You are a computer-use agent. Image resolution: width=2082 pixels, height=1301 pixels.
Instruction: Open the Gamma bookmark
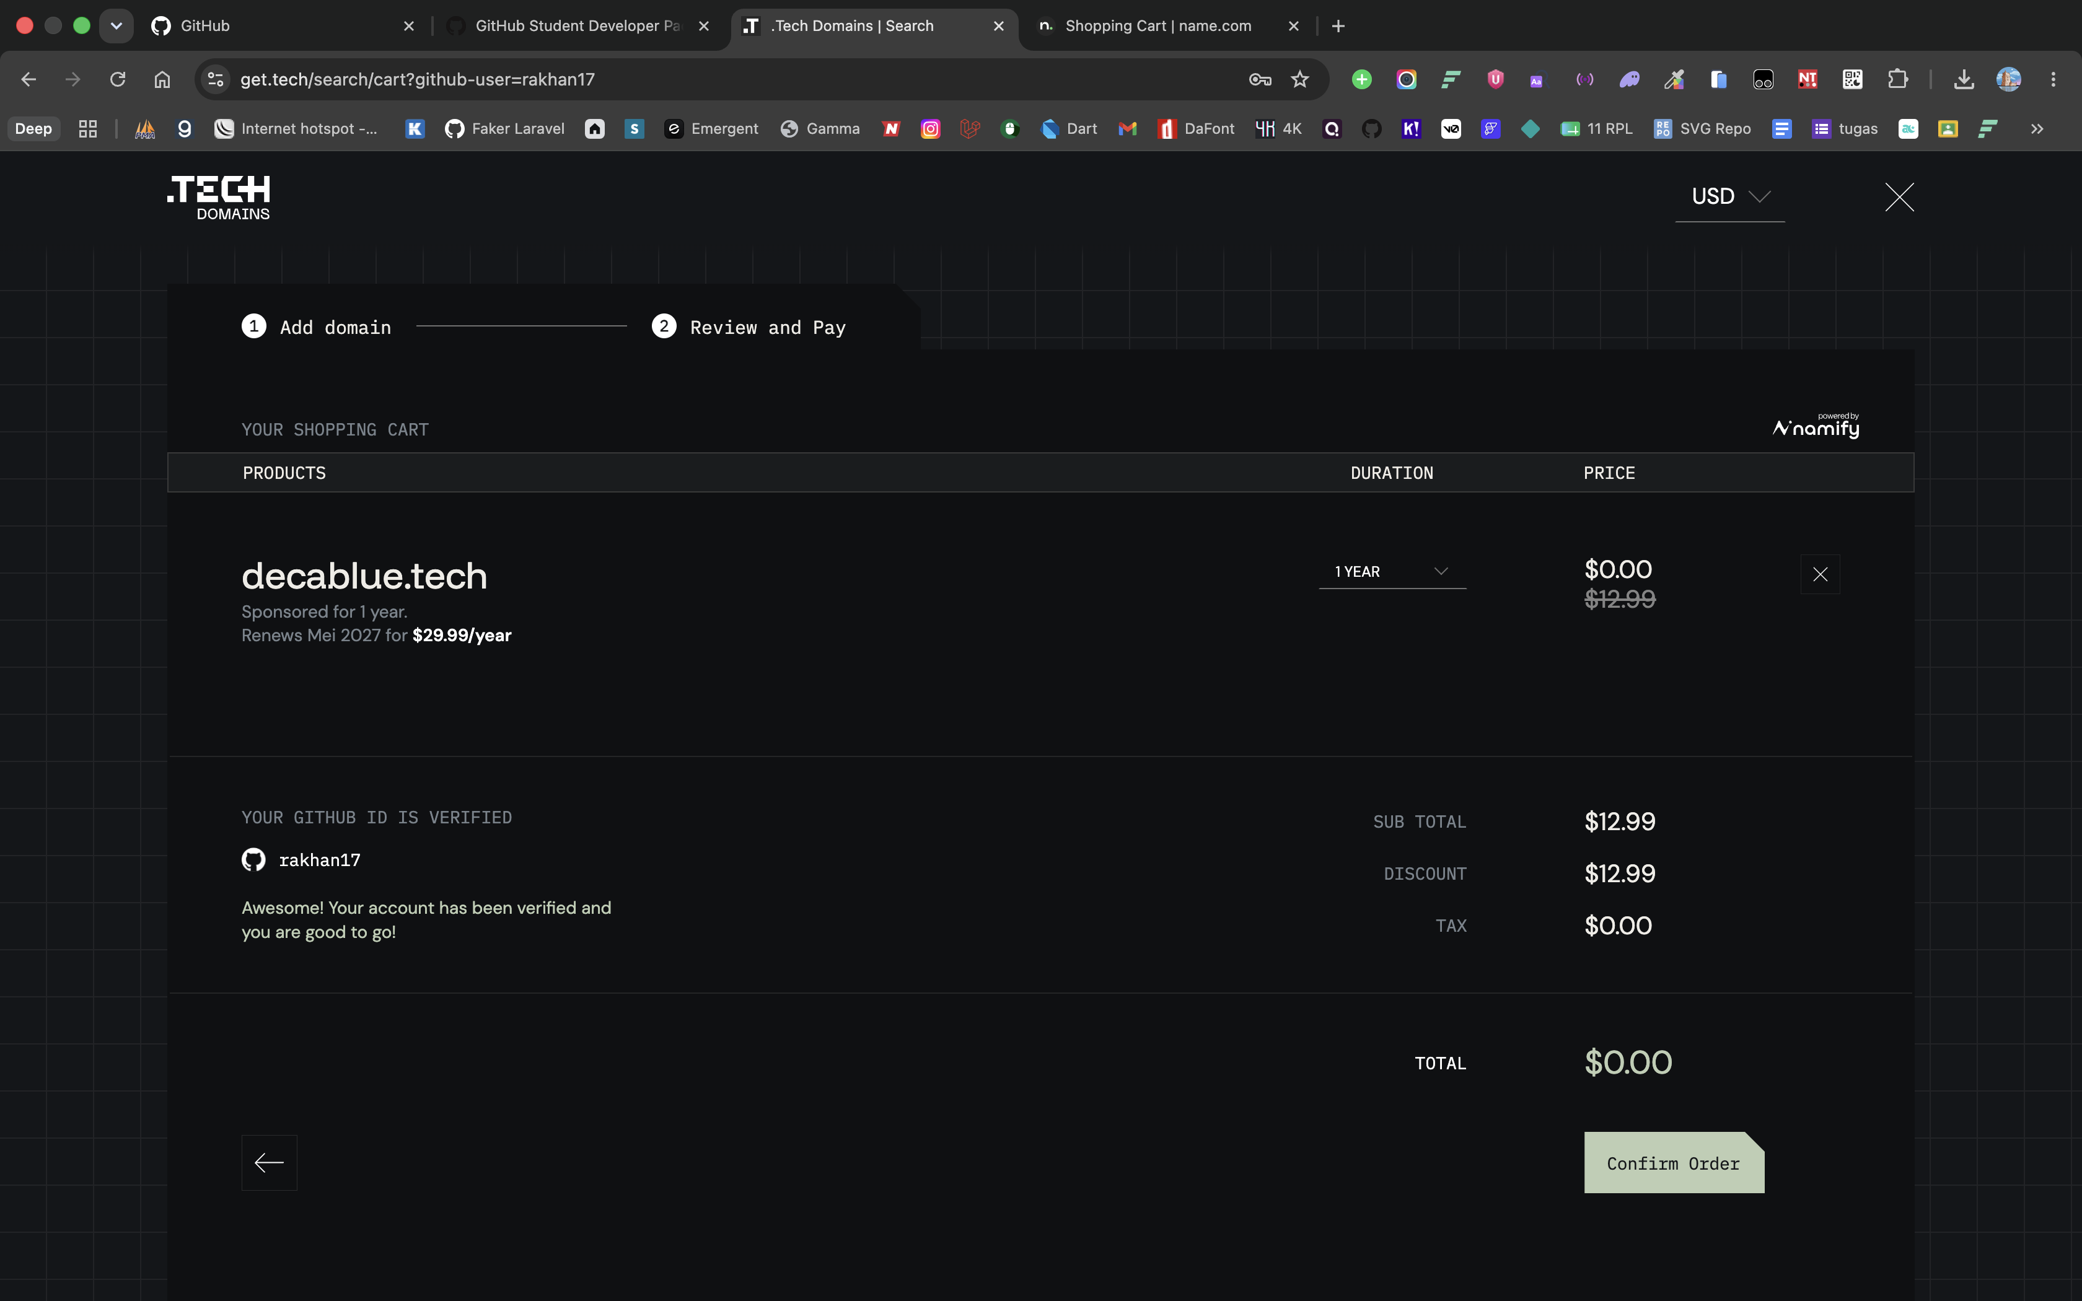(x=820, y=128)
